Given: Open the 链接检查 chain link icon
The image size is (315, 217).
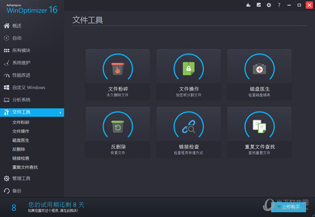Looking at the screenshot, I should click(x=188, y=126).
